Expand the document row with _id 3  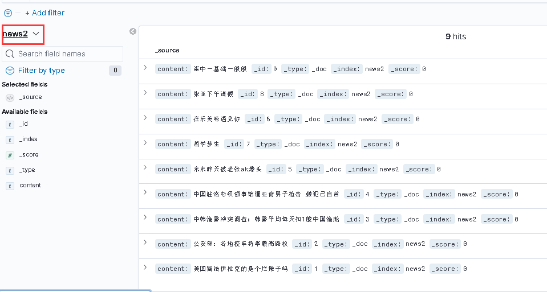click(145, 217)
